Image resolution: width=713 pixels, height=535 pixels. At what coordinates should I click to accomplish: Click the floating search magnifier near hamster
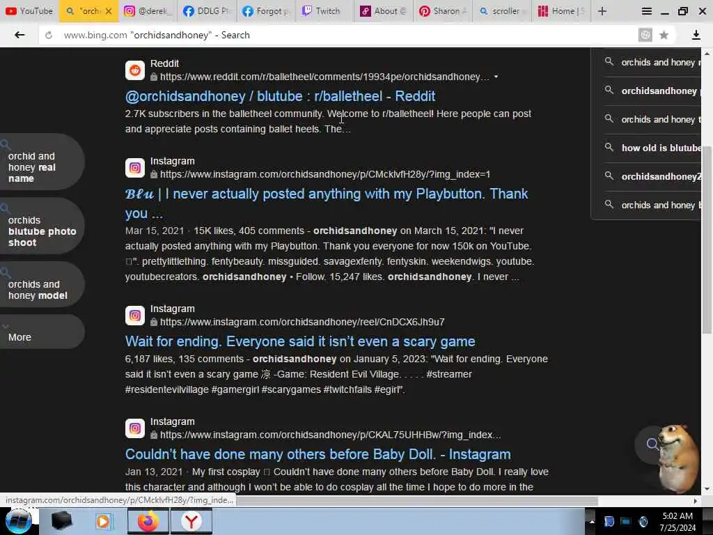(652, 444)
